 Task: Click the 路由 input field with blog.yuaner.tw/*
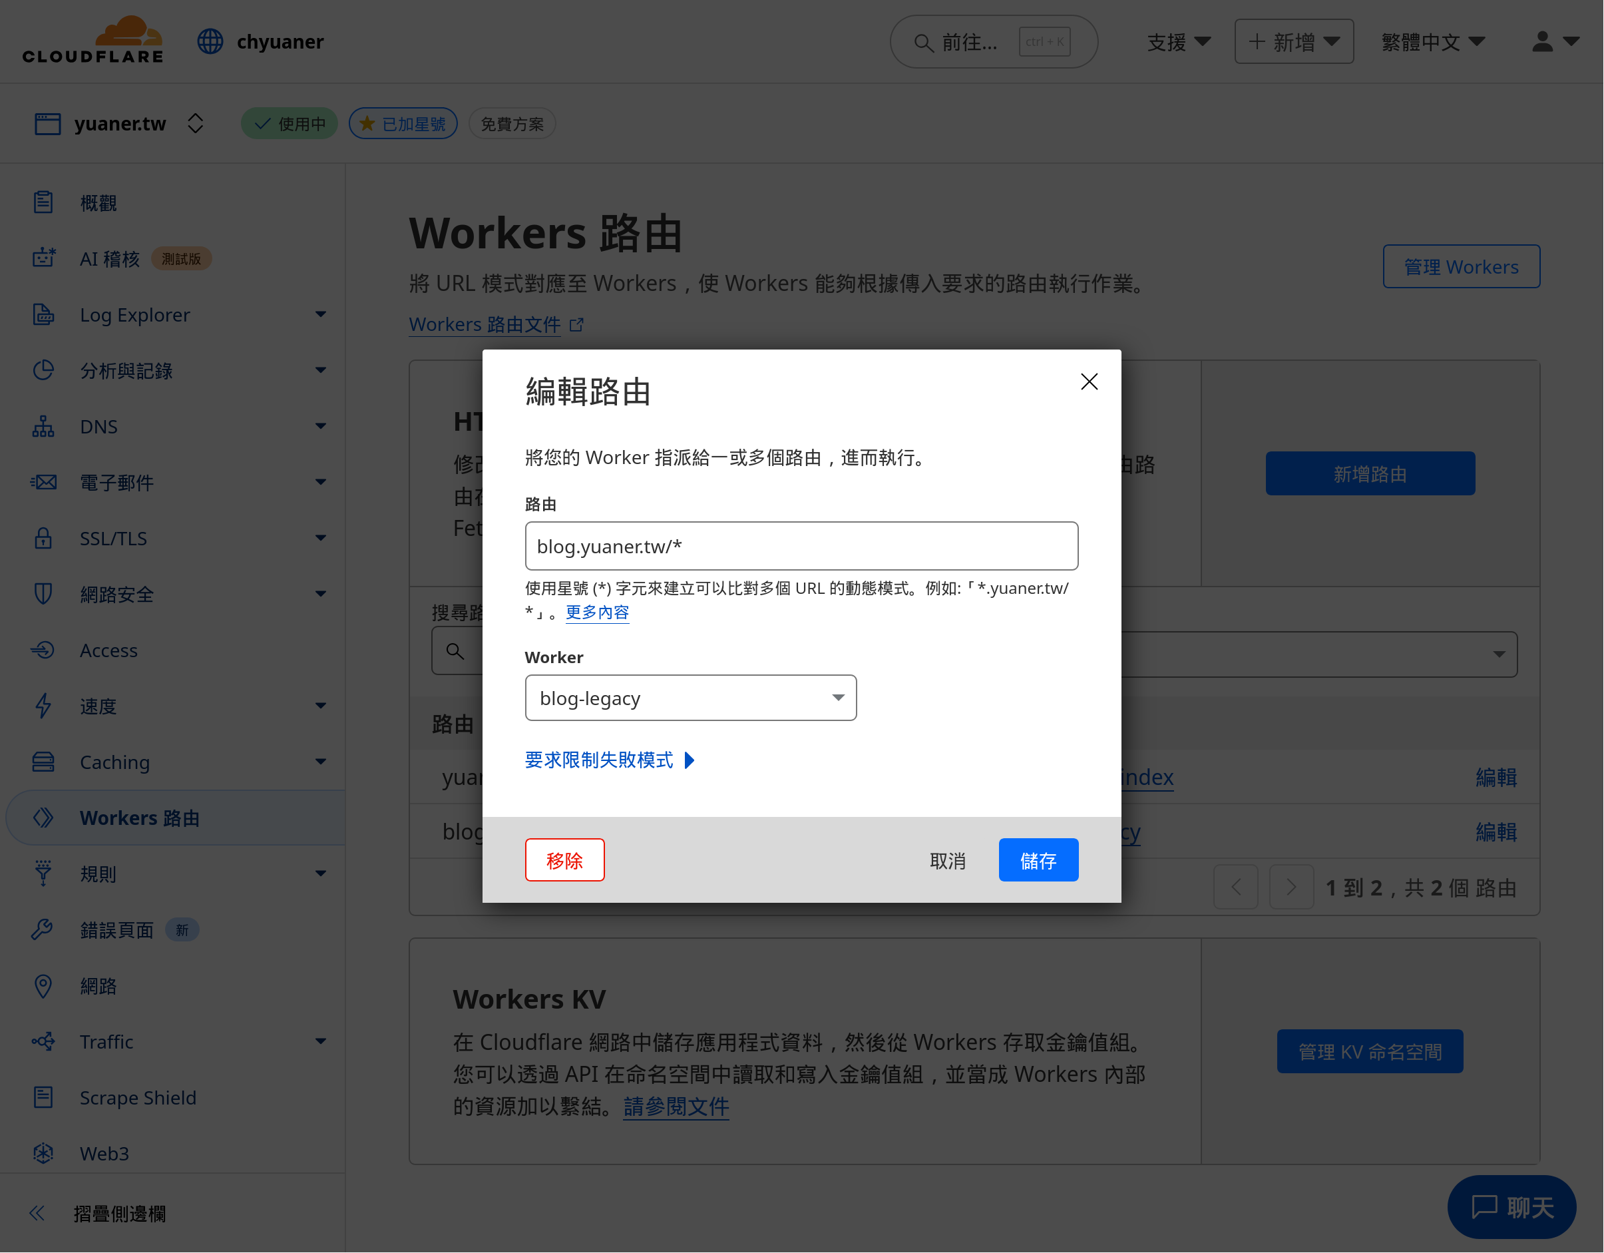(x=802, y=547)
